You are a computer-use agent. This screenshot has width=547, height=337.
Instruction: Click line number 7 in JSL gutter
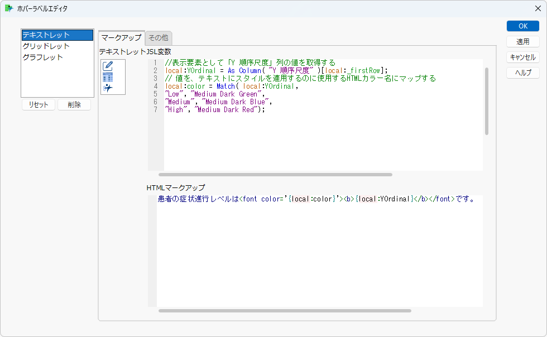click(155, 109)
